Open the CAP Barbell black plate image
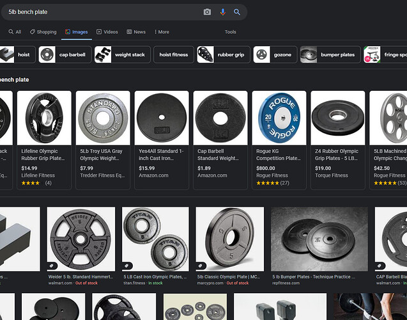 391,239
